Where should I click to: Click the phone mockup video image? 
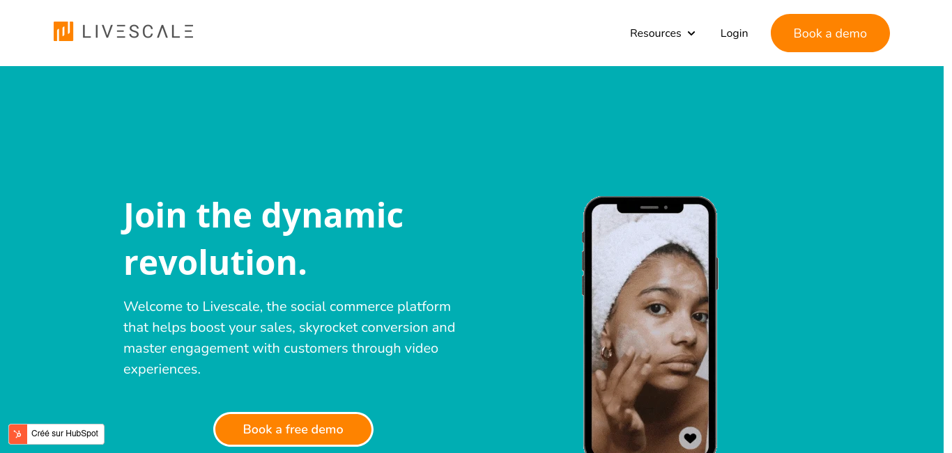(650, 327)
